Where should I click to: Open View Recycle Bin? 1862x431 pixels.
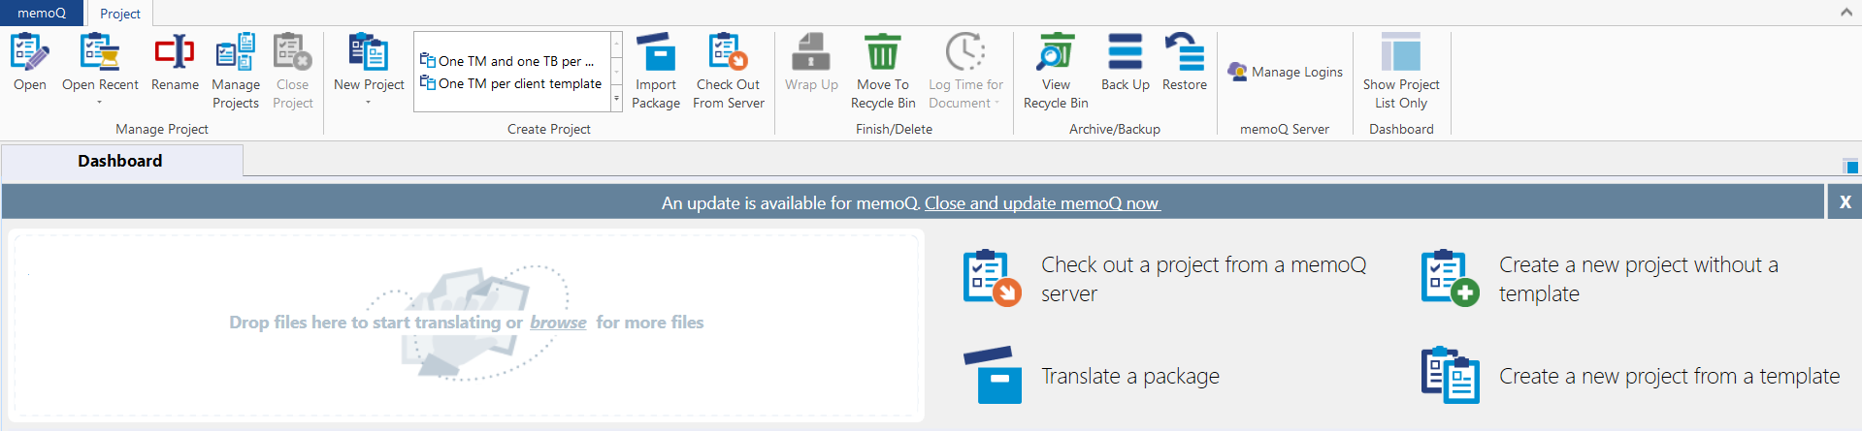1056,72
